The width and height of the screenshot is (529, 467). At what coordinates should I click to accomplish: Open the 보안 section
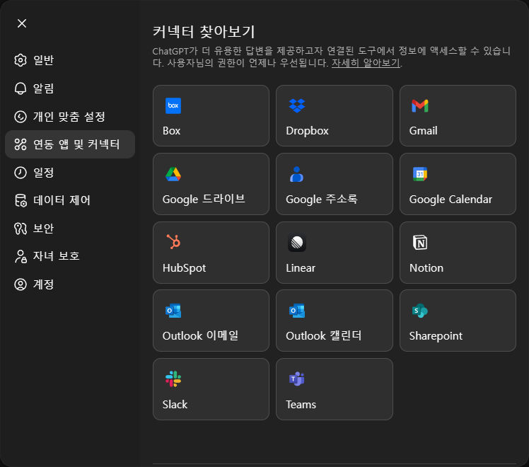tap(70, 229)
